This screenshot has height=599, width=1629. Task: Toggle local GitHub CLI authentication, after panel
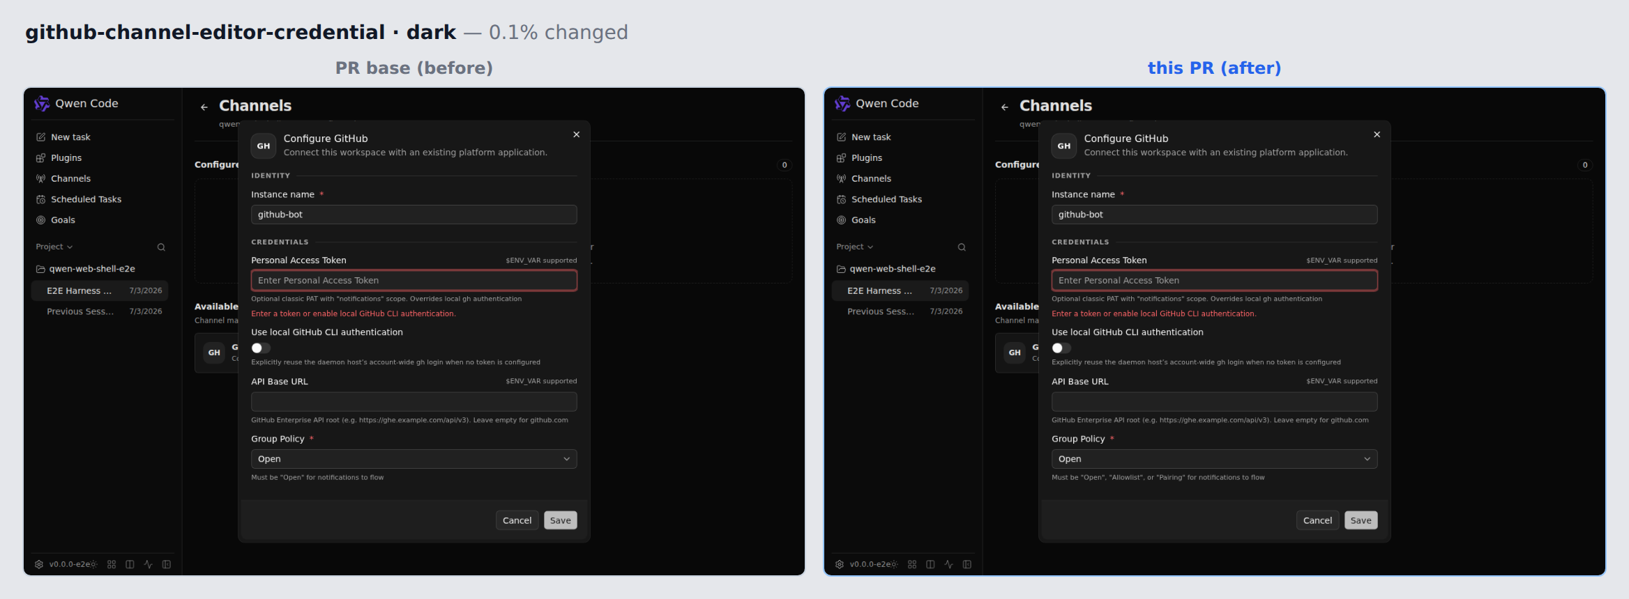1061,348
